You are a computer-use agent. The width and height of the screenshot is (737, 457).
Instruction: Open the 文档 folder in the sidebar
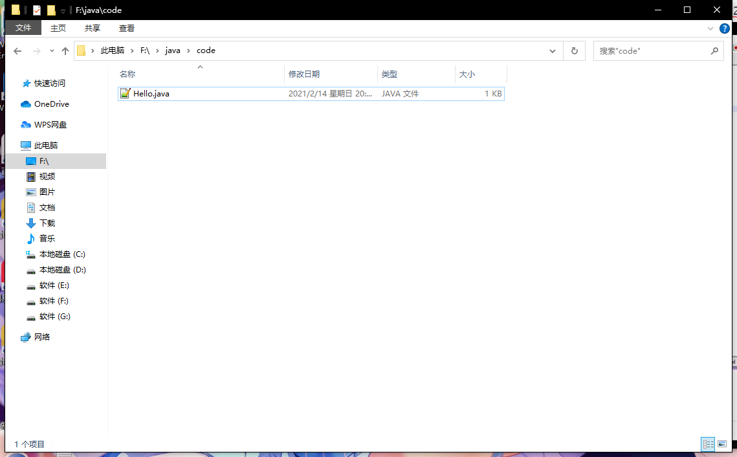coord(47,207)
